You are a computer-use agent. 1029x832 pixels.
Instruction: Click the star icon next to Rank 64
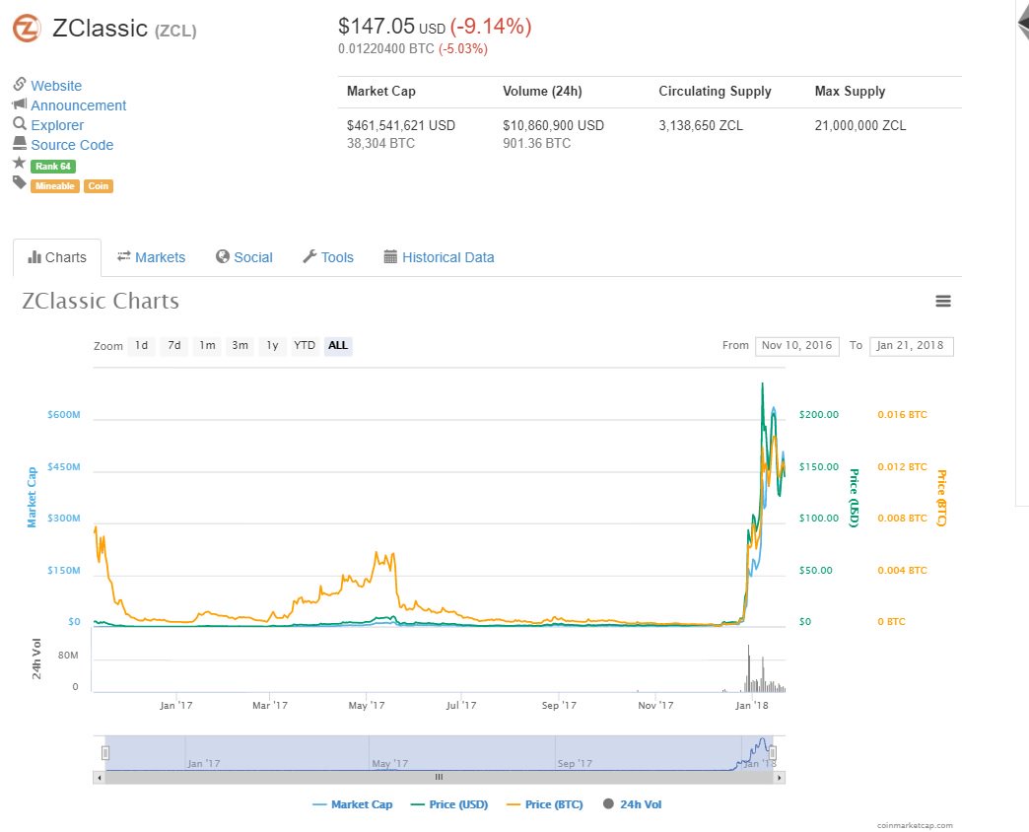click(x=19, y=163)
